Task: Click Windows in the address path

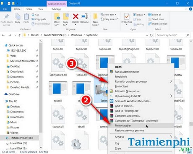Action: pos(76,35)
